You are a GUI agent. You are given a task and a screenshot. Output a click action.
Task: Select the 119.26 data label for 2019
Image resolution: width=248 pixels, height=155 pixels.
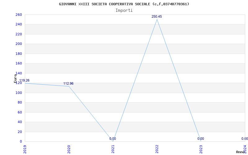point(24,81)
